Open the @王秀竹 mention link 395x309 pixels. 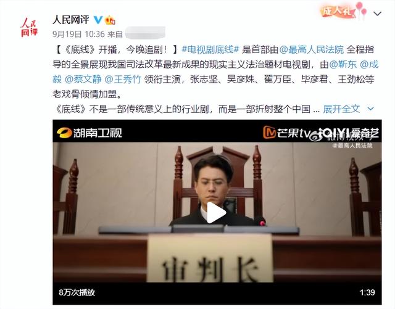click(x=123, y=80)
